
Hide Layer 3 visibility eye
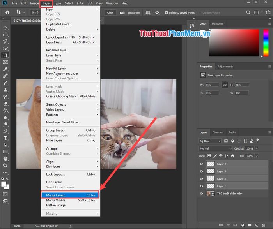pos(202,171)
